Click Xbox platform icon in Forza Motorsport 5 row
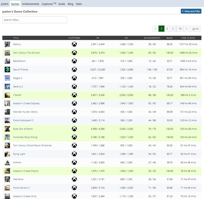This screenshot has width=204, height=199. pyautogui.click(x=74, y=120)
